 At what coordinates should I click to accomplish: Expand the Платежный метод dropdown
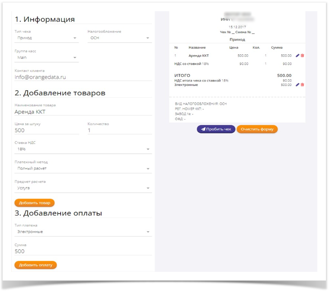83,168
